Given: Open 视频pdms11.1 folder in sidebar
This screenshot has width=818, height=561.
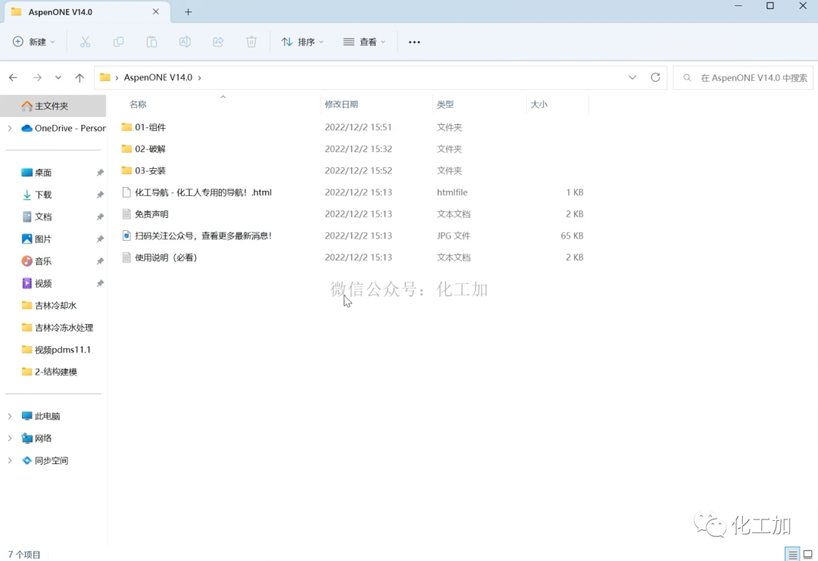Looking at the screenshot, I should [x=56, y=350].
